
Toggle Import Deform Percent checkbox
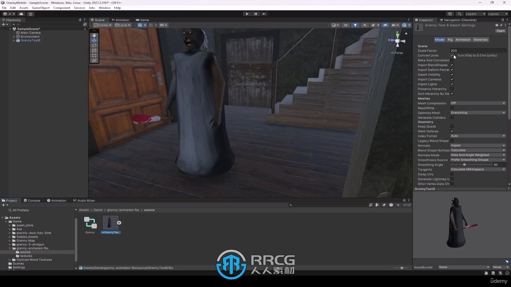point(452,70)
